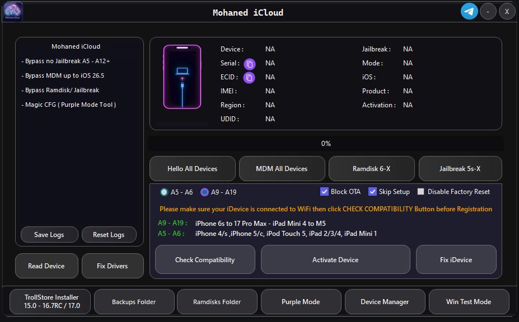Click the Region value NA
Screen dimensions: 519x322
click(x=270, y=105)
